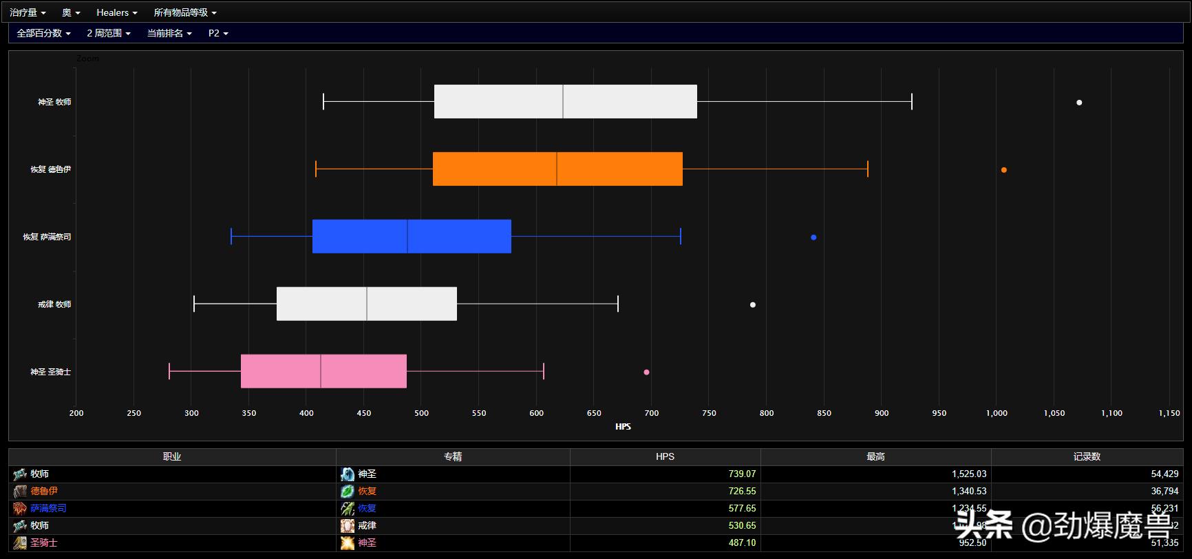
Task: Open the 2 周范围 time range menu
Action: click(x=108, y=33)
